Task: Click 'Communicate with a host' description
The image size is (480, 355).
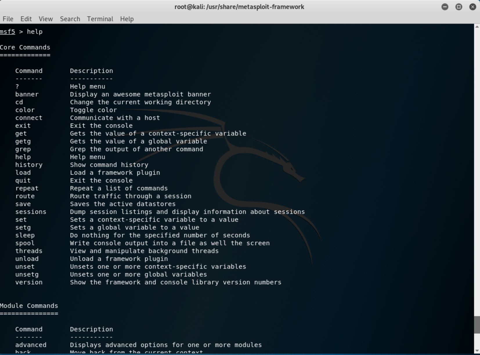Action: click(x=115, y=118)
